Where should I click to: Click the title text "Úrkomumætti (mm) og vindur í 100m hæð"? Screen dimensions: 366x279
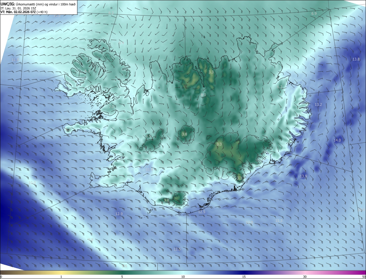point(45,4)
